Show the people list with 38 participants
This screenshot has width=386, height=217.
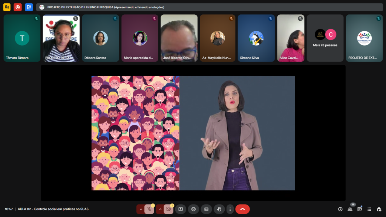tap(350, 209)
